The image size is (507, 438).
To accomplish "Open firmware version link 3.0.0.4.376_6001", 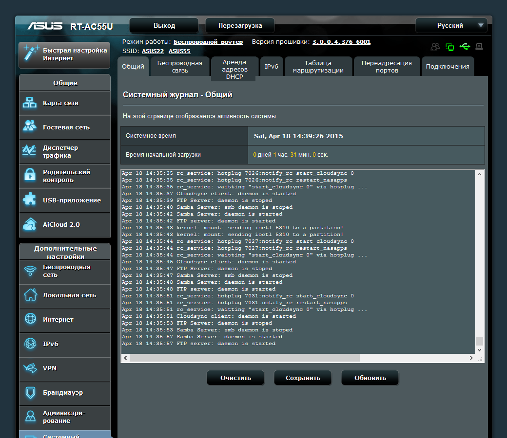I will tap(341, 42).
